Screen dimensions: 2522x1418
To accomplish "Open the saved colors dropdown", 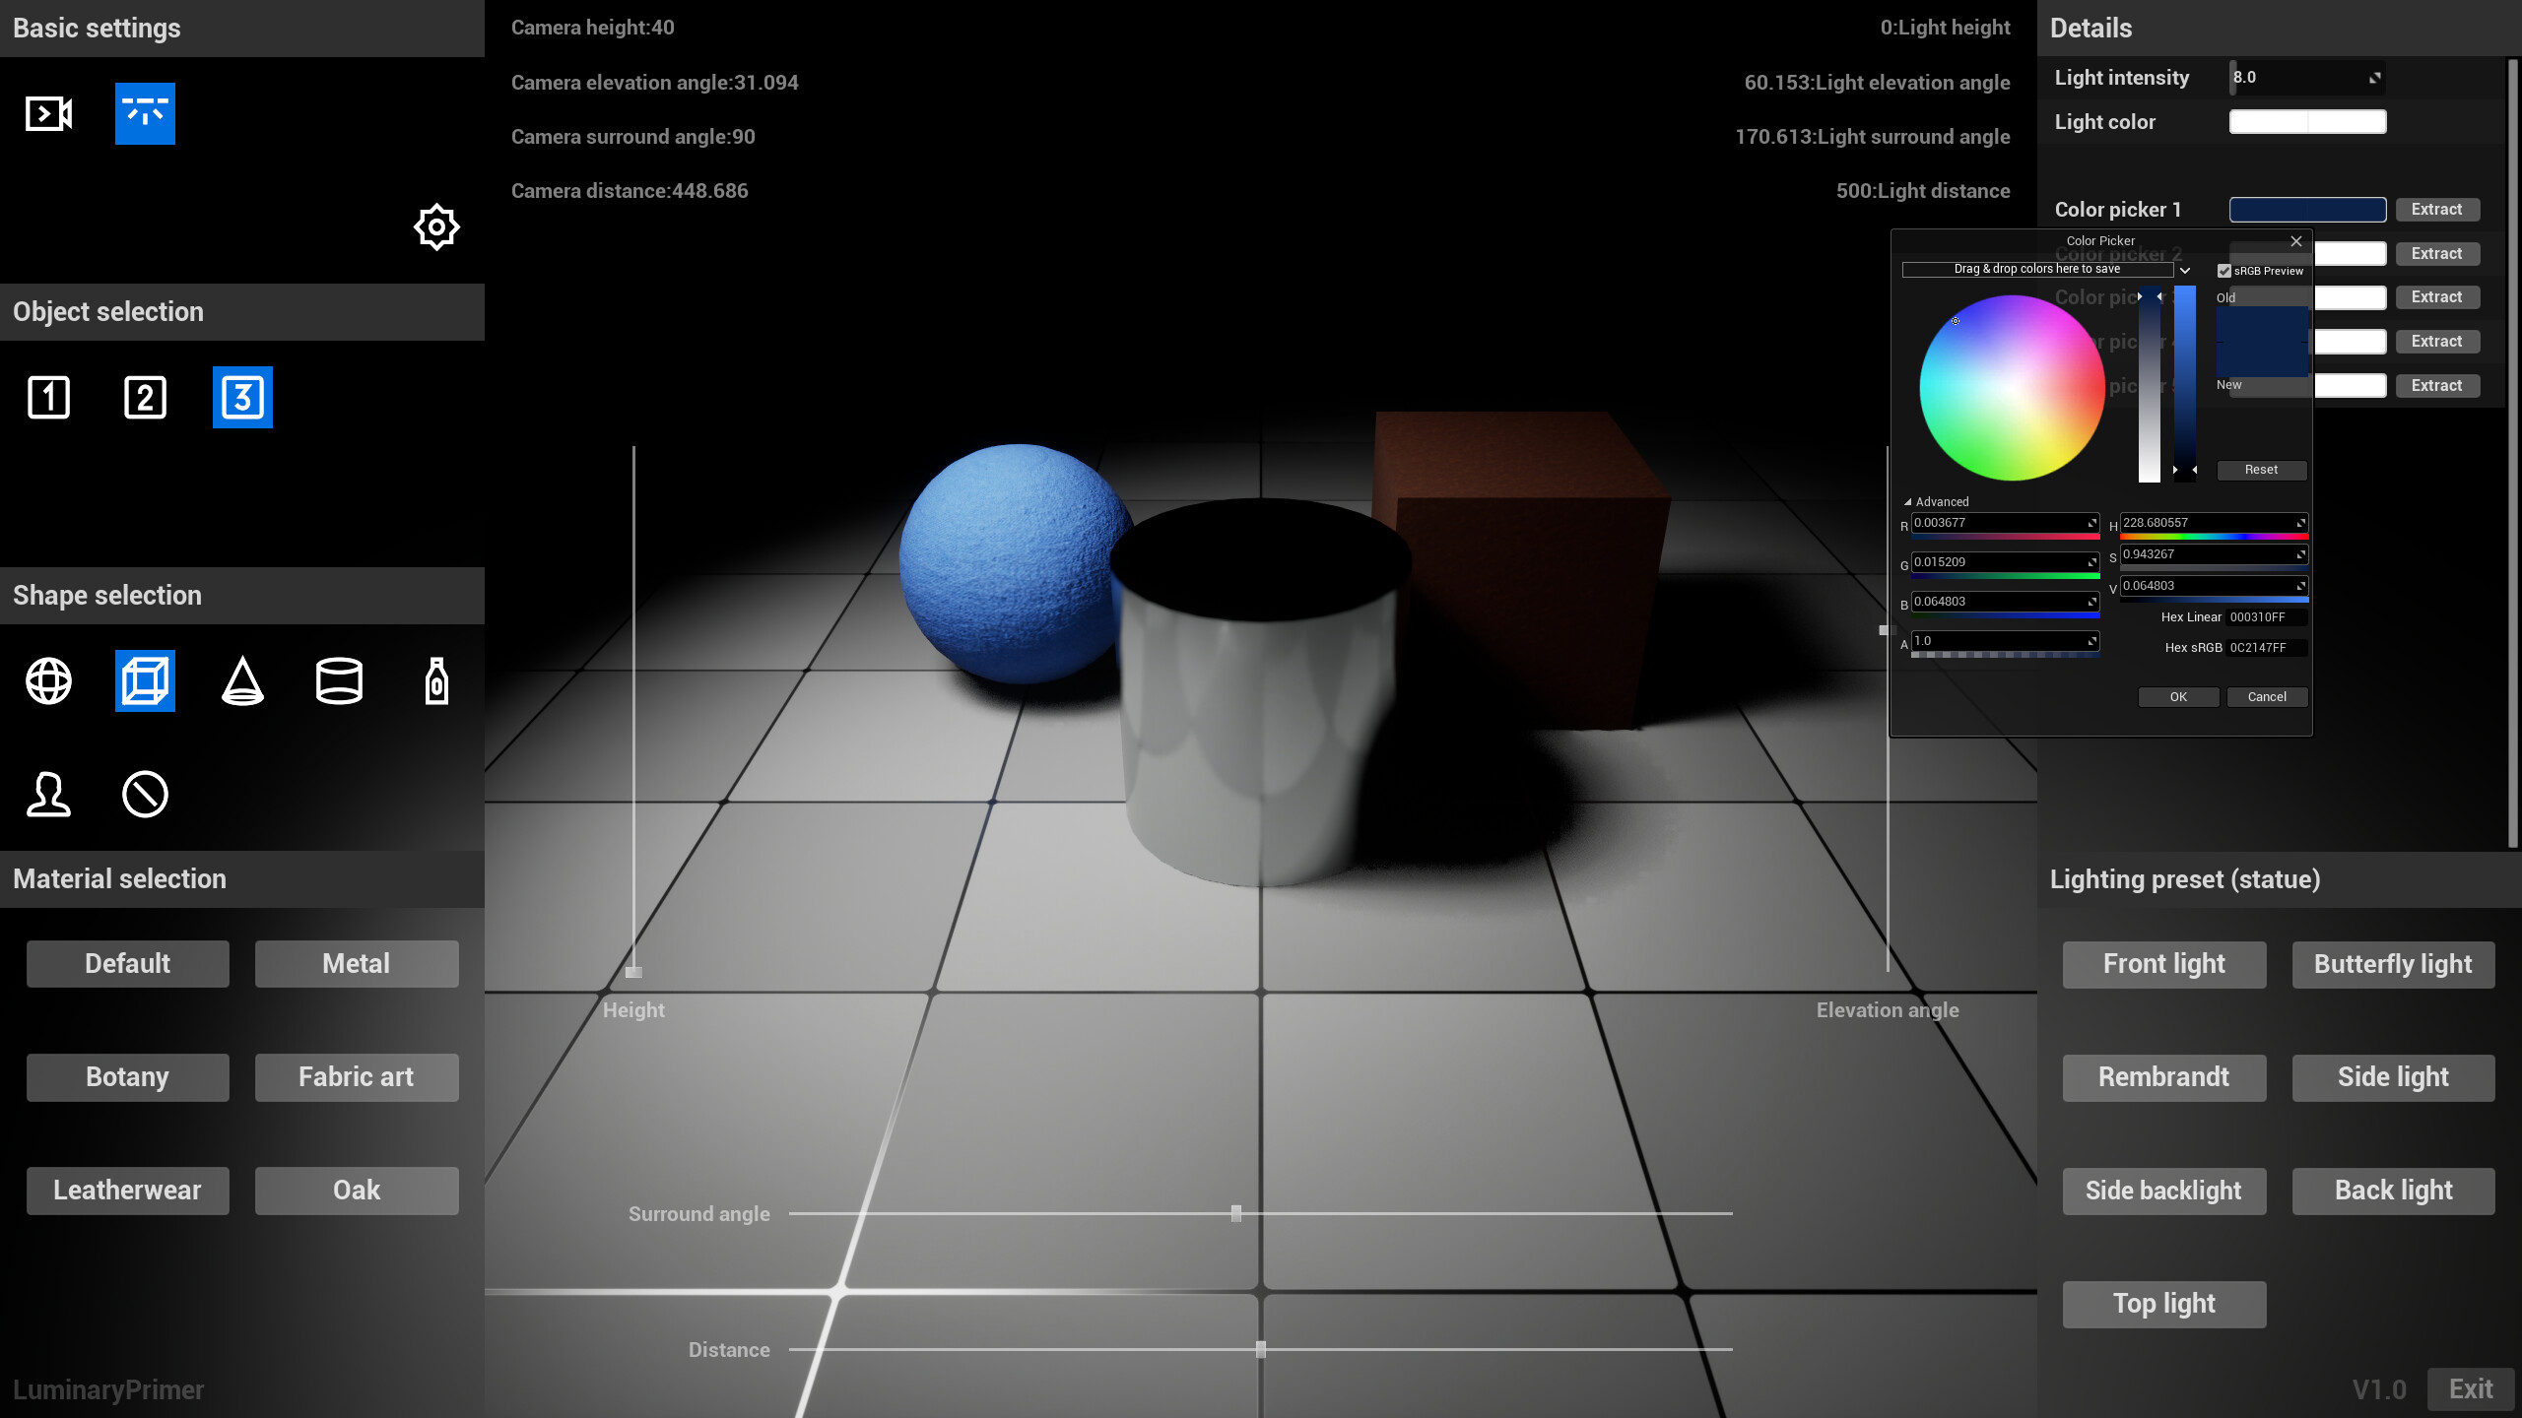I will click(x=2185, y=270).
